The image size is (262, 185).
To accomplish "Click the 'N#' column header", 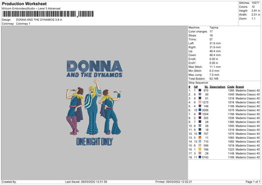I will point(196,87).
